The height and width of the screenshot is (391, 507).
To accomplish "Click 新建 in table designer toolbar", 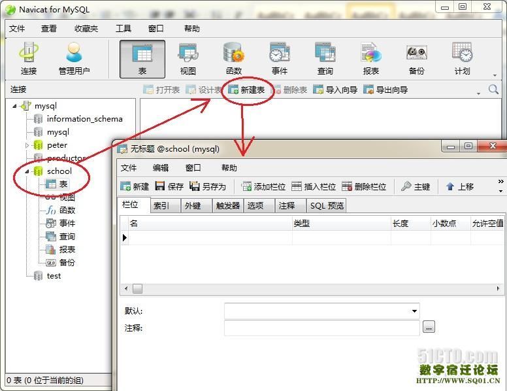I will [x=135, y=186].
